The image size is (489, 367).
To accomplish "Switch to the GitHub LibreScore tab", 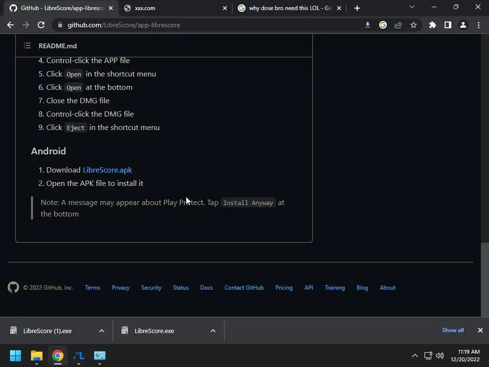I will (x=61, y=8).
